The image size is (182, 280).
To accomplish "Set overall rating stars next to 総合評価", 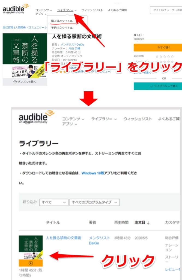I will 165,56.
